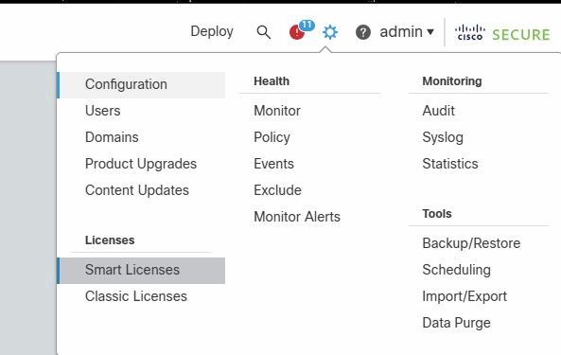
Task: Open Configuration menu item
Action: (141, 85)
